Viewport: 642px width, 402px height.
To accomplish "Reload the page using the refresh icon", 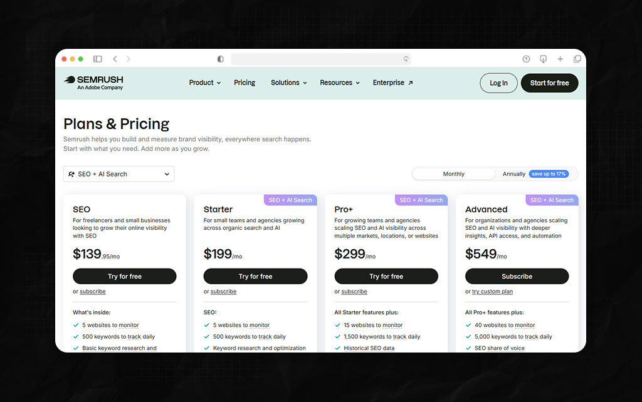I will tap(406, 59).
